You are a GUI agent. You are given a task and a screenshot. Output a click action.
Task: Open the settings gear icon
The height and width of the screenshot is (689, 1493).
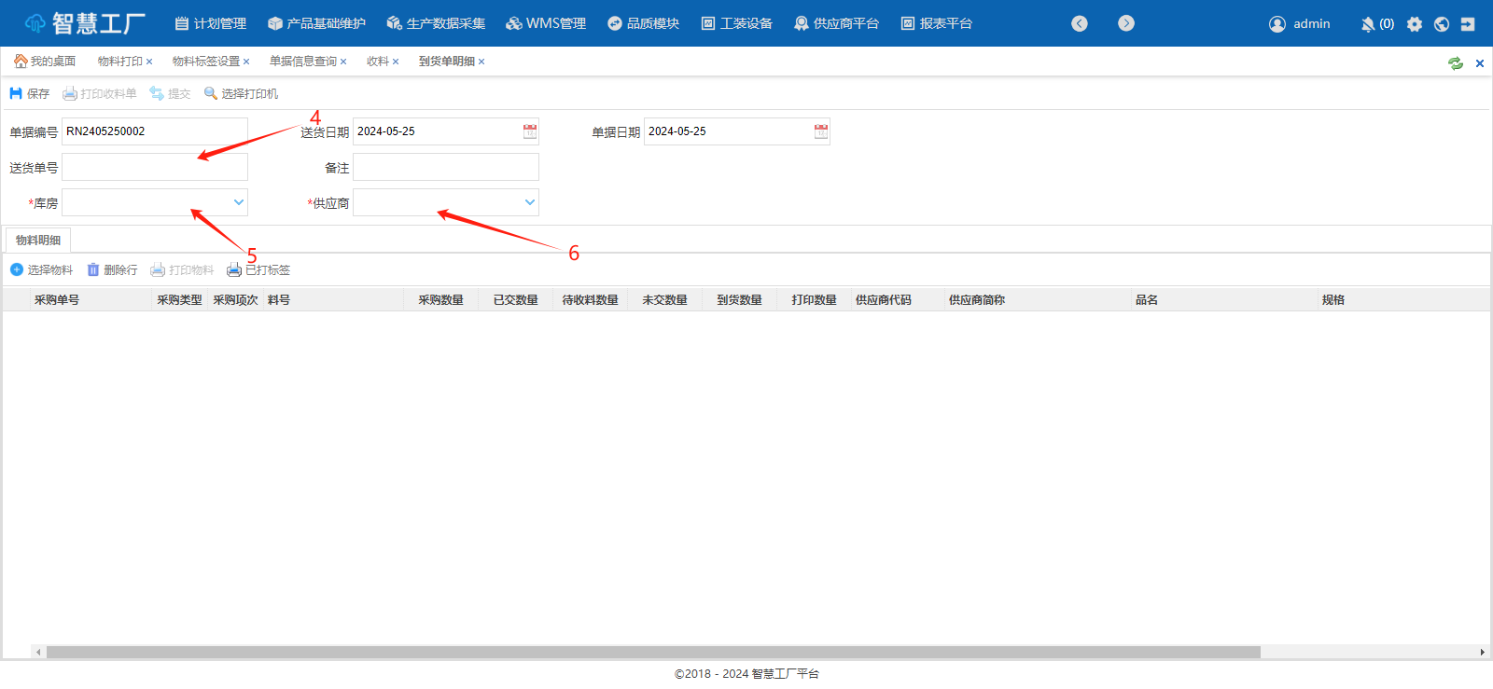(1415, 24)
